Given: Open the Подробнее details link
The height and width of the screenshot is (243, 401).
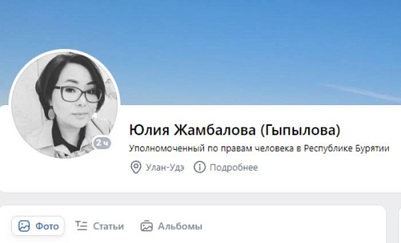Looking at the screenshot, I should [234, 167].
